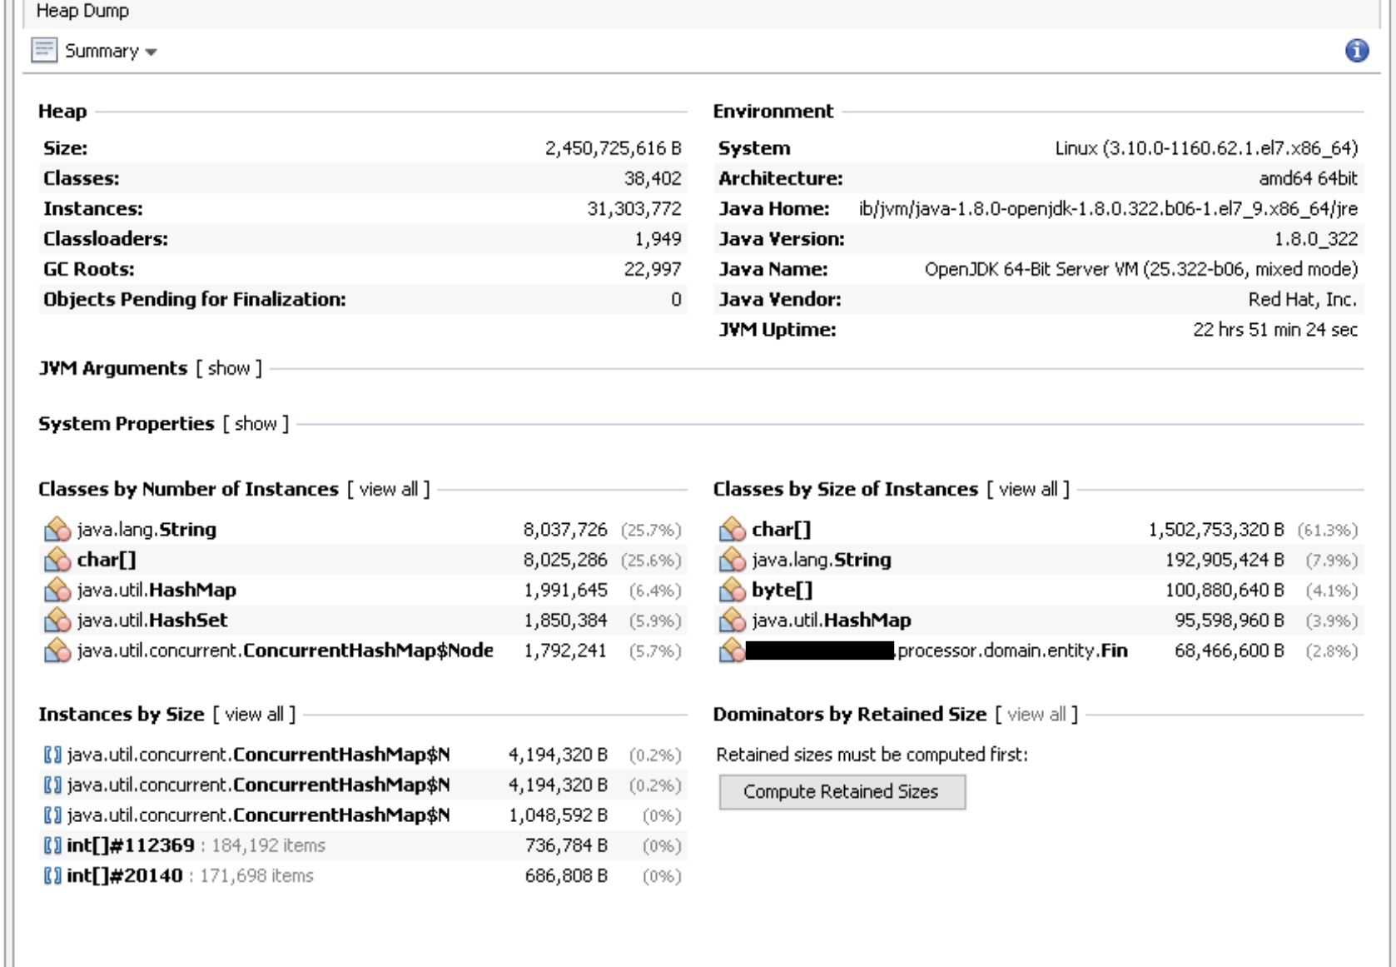This screenshot has height=967, width=1396.
Task: Open the byte[] class
Action: tap(782, 591)
